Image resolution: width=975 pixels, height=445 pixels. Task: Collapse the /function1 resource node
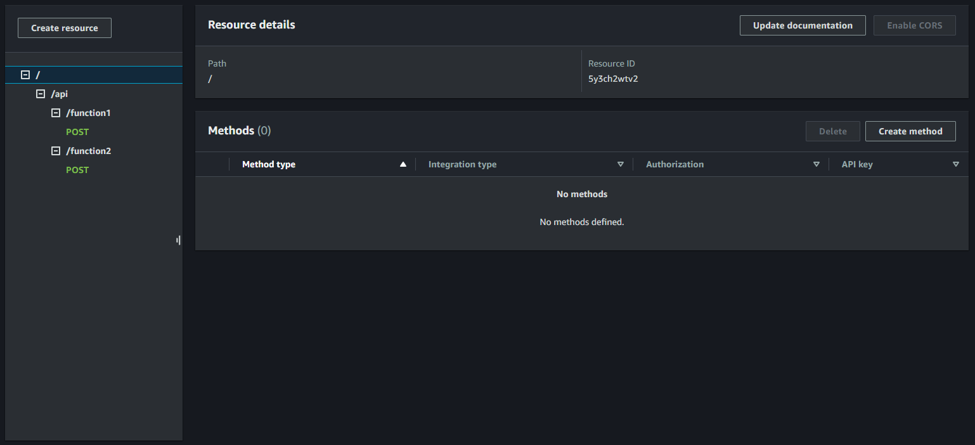coord(56,113)
